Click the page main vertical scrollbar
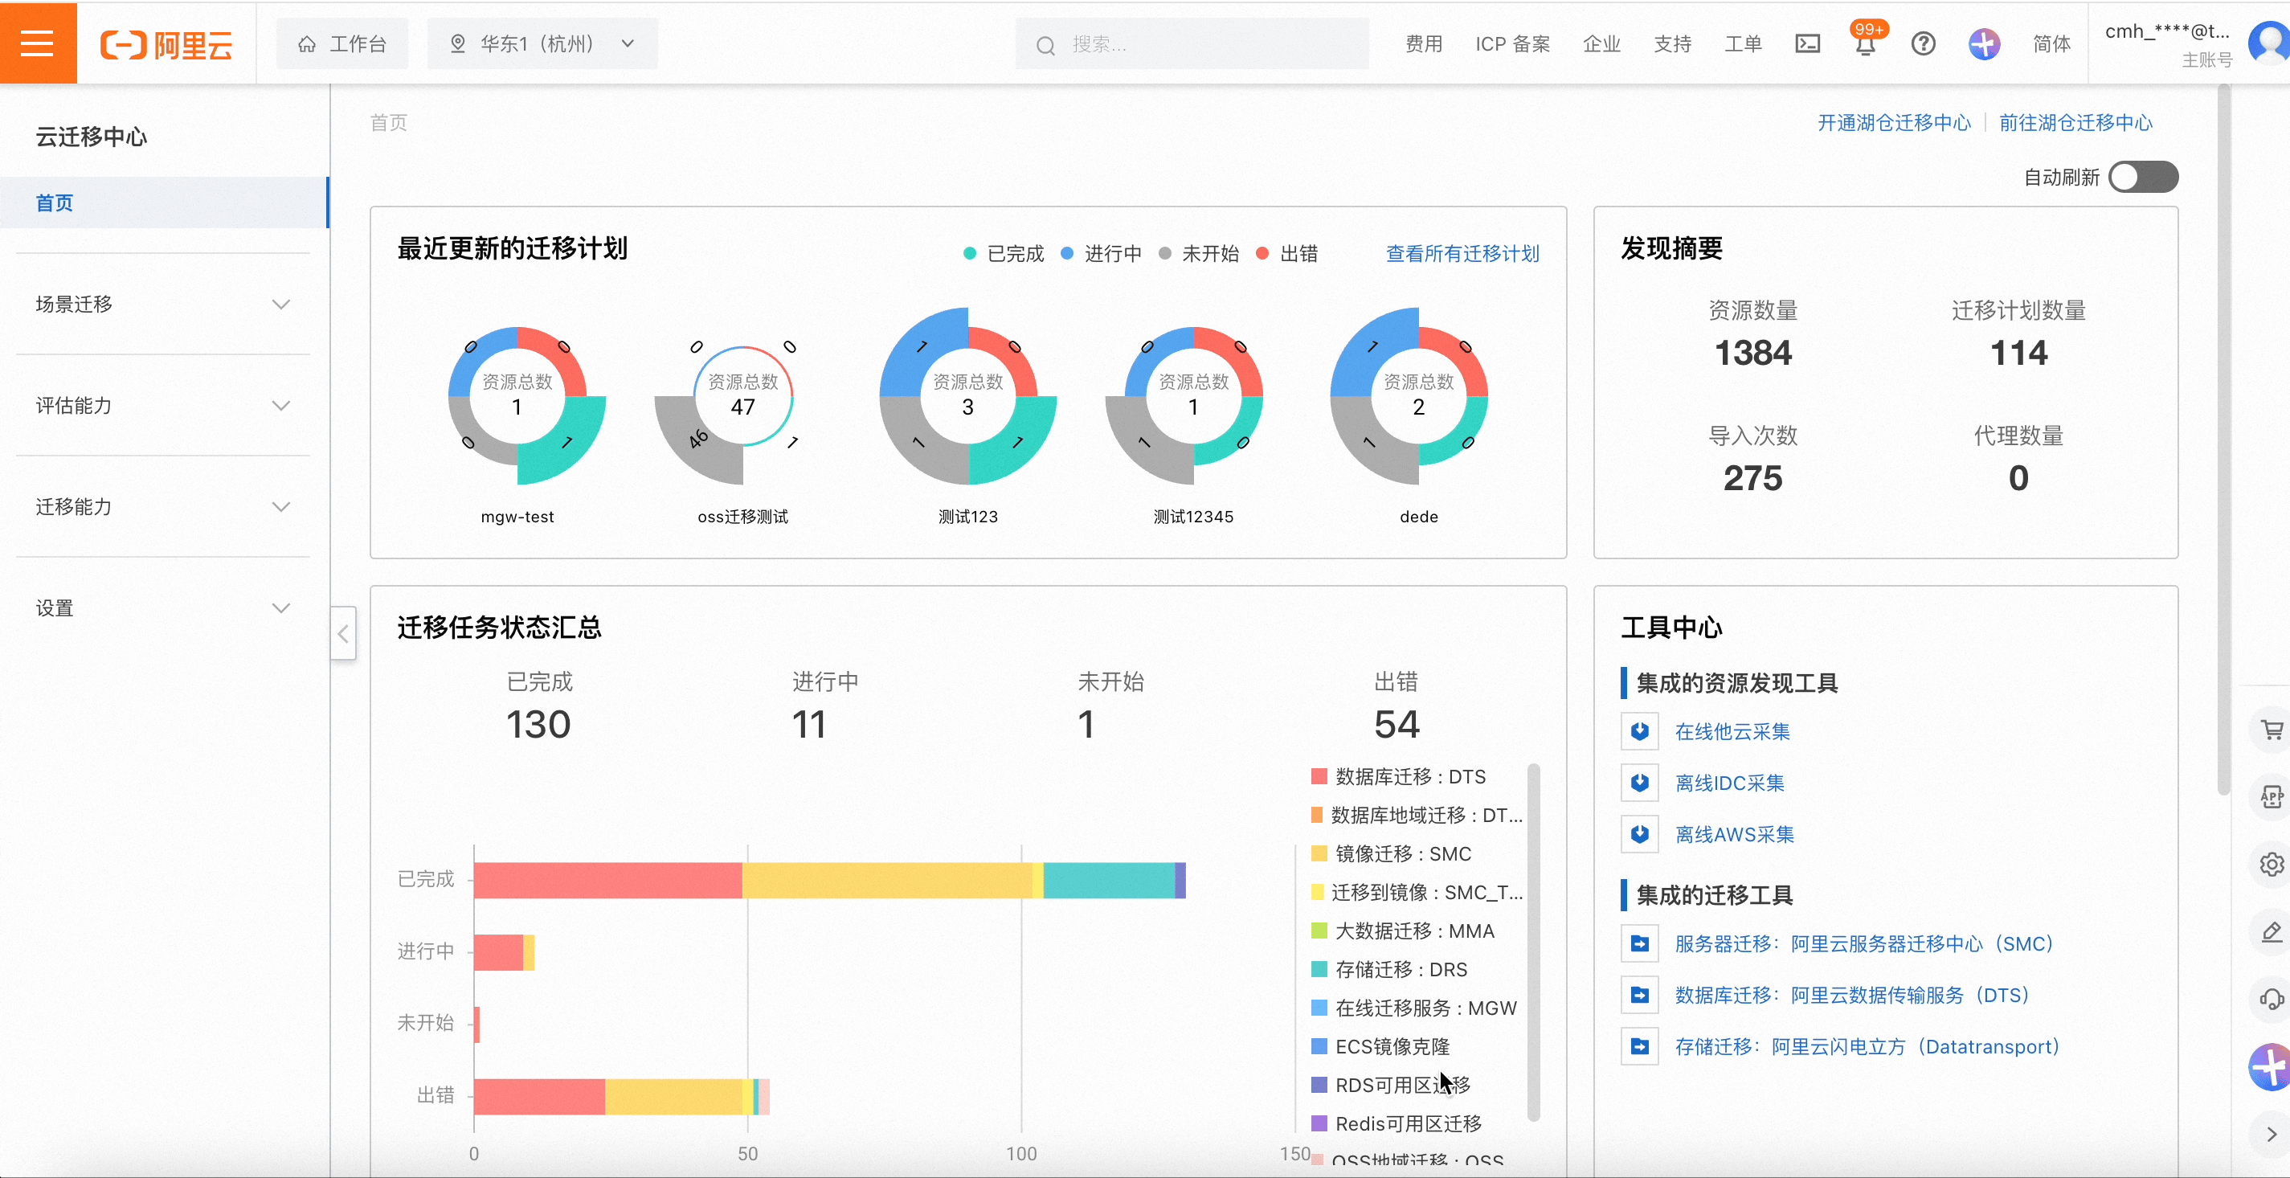The image size is (2290, 1178). coord(2223,440)
